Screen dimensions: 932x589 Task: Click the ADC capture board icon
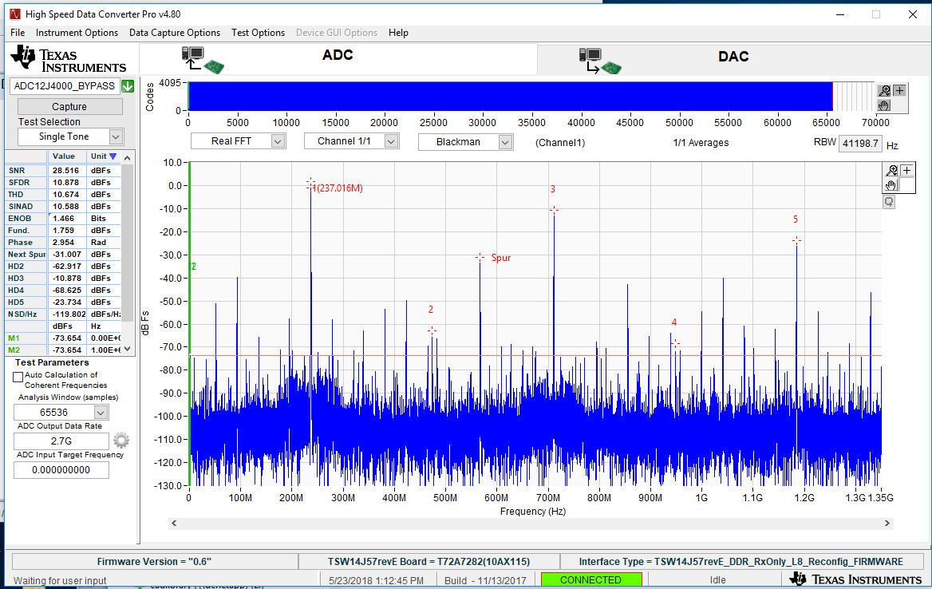[203, 60]
